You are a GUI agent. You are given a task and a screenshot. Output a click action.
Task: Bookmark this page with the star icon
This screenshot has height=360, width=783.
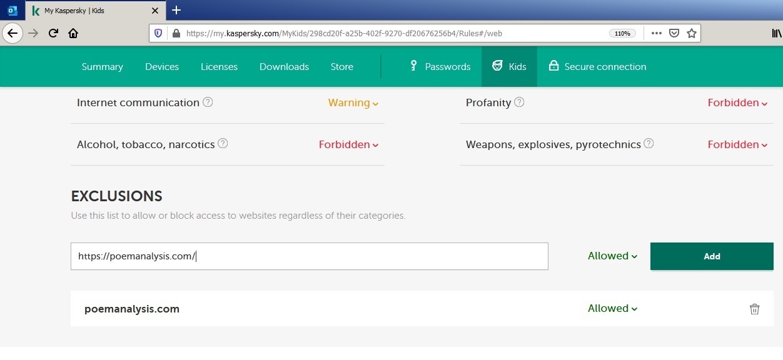[692, 33]
